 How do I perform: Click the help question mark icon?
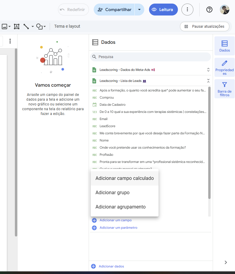point(209,10)
